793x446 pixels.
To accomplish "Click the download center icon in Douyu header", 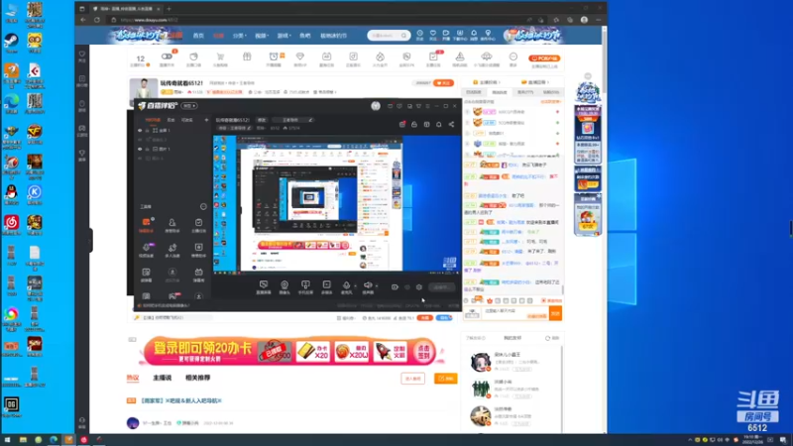I will (460, 34).
